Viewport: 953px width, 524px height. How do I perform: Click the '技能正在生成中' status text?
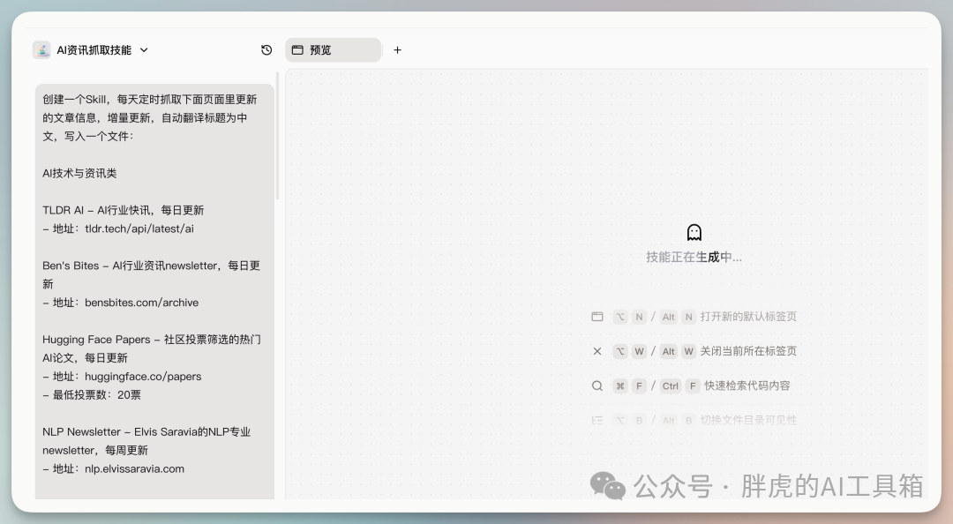click(x=694, y=257)
